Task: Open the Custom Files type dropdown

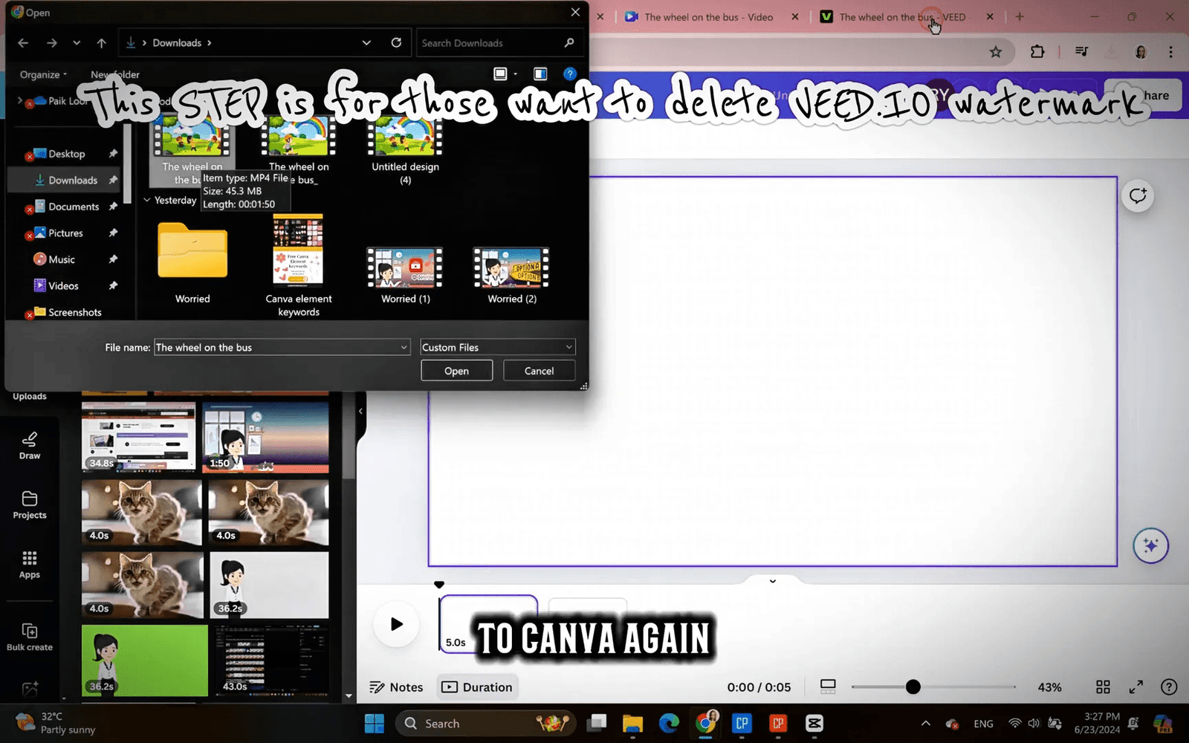Action: [498, 347]
